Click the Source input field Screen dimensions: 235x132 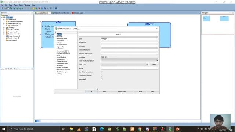click(129, 68)
